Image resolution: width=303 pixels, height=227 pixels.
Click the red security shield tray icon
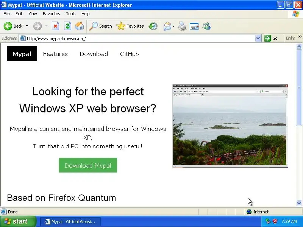coord(275,221)
